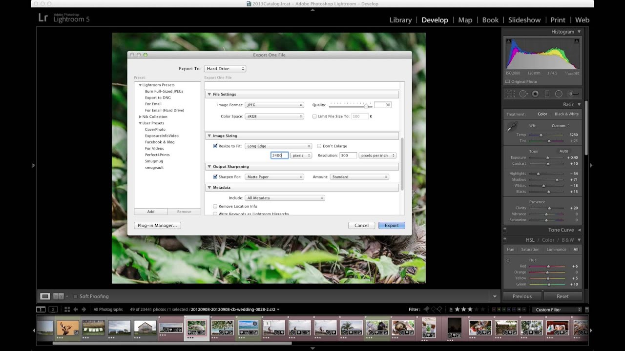Select second window display icon 2
Image resolution: width=625 pixels, height=351 pixels.
click(53, 309)
